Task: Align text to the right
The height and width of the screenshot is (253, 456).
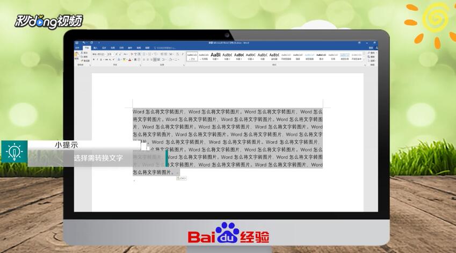Action: 151,60
